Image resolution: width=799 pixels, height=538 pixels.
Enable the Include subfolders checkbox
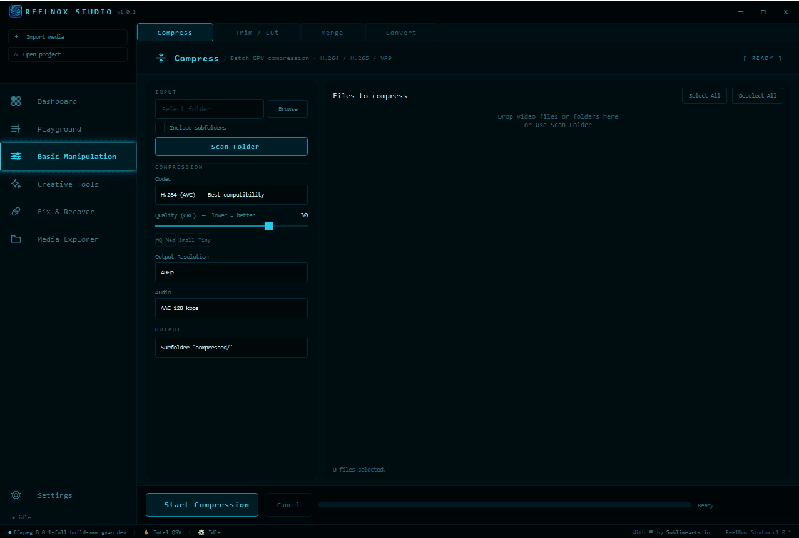point(160,127)
